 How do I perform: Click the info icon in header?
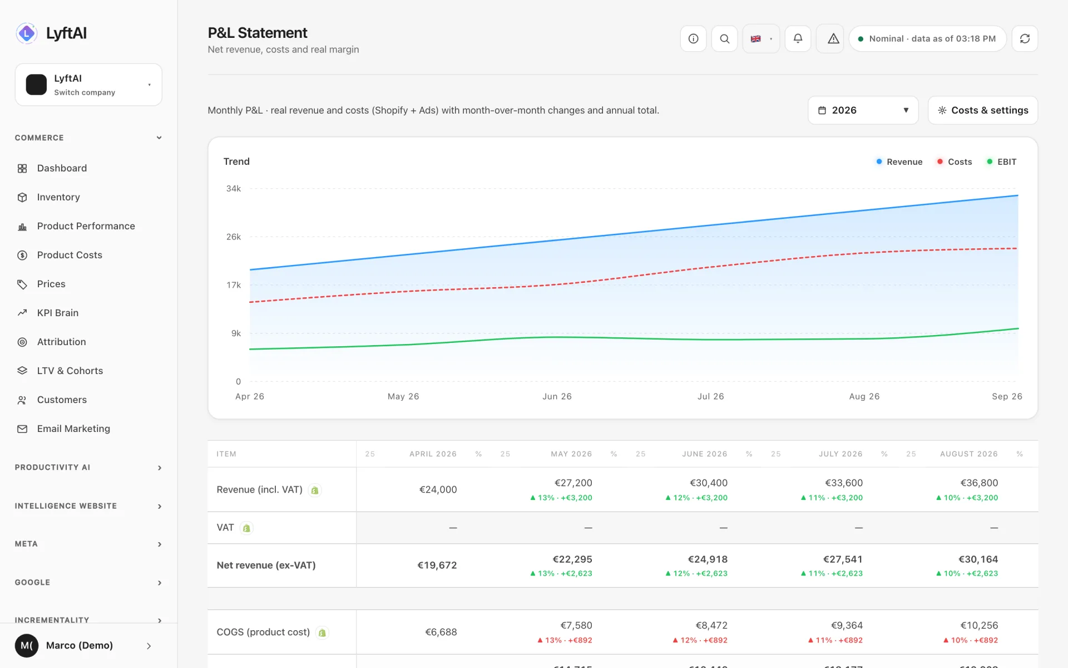pos(693,38)
